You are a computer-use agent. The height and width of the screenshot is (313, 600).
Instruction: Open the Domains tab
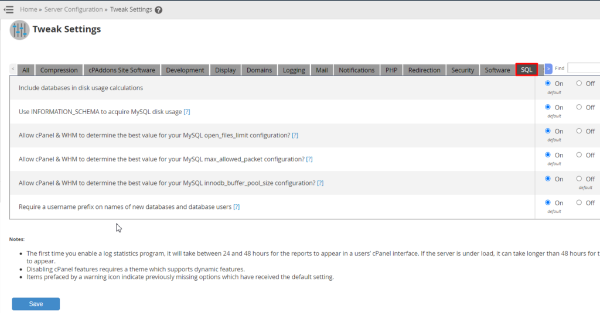click(259, 70)
